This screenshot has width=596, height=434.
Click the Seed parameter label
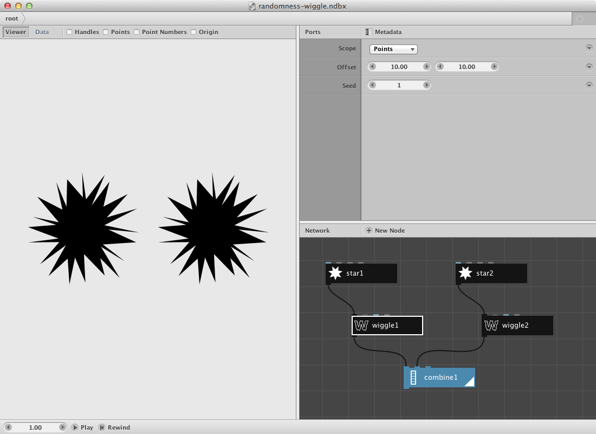[349, 86]
